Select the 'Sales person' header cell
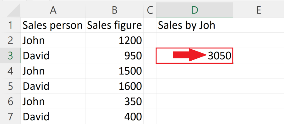This screenshot has width=284, height=124. click(52, 26)
